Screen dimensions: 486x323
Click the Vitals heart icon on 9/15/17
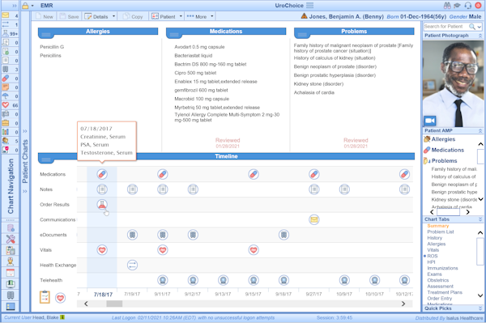click(254, 250)
